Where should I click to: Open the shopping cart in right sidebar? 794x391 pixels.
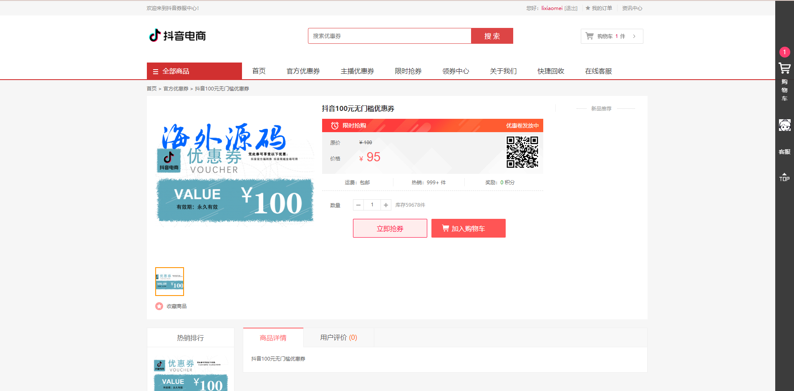click(784, 69)
